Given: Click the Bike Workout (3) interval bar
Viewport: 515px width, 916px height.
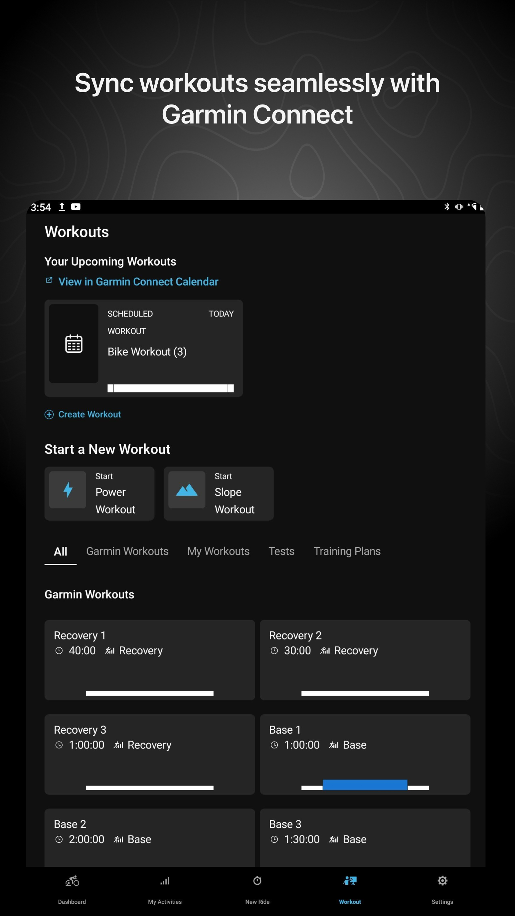Looking at the screenshot, I should (x=171, y=388).
